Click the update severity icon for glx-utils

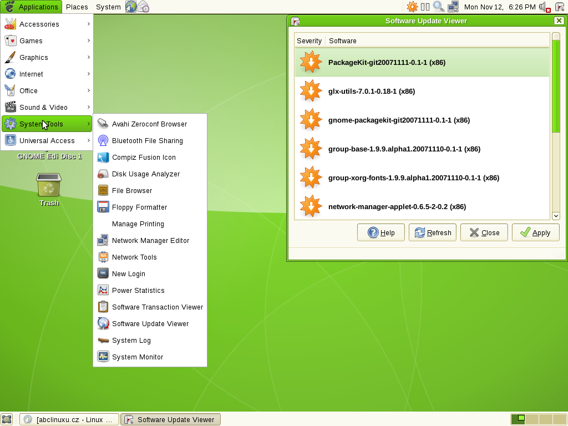(x=311, y=92)
